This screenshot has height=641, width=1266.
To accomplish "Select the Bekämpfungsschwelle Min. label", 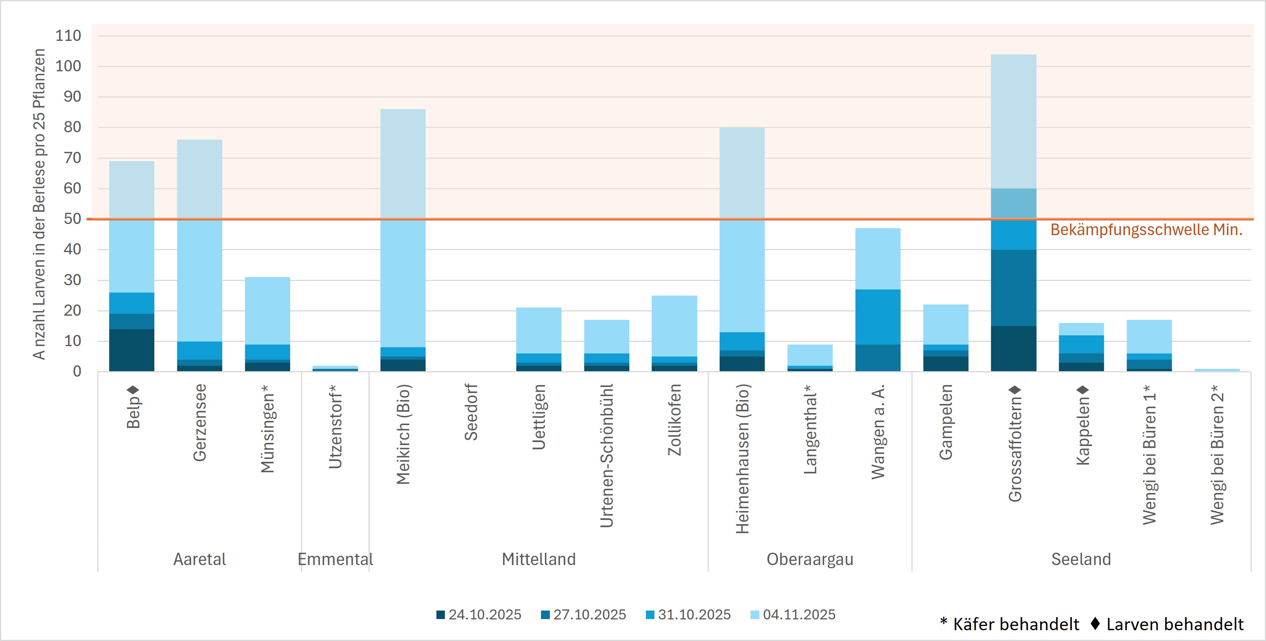I will click(1146, 230).
